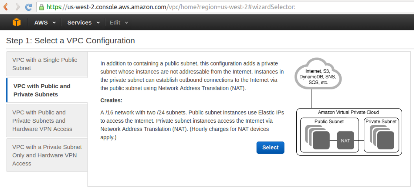Expand the Edit dropdown menu
414x190 pixels.
[119, 22]
